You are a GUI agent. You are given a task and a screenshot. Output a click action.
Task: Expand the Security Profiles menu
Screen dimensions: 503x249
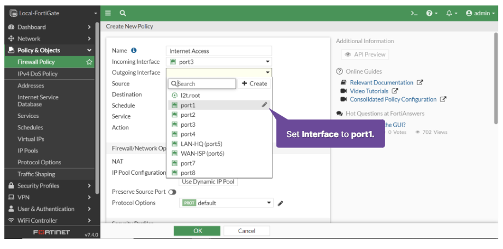(50, 186)
